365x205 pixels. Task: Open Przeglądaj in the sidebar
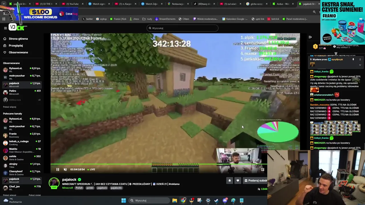pyautogui.click(x=16, y=46)
